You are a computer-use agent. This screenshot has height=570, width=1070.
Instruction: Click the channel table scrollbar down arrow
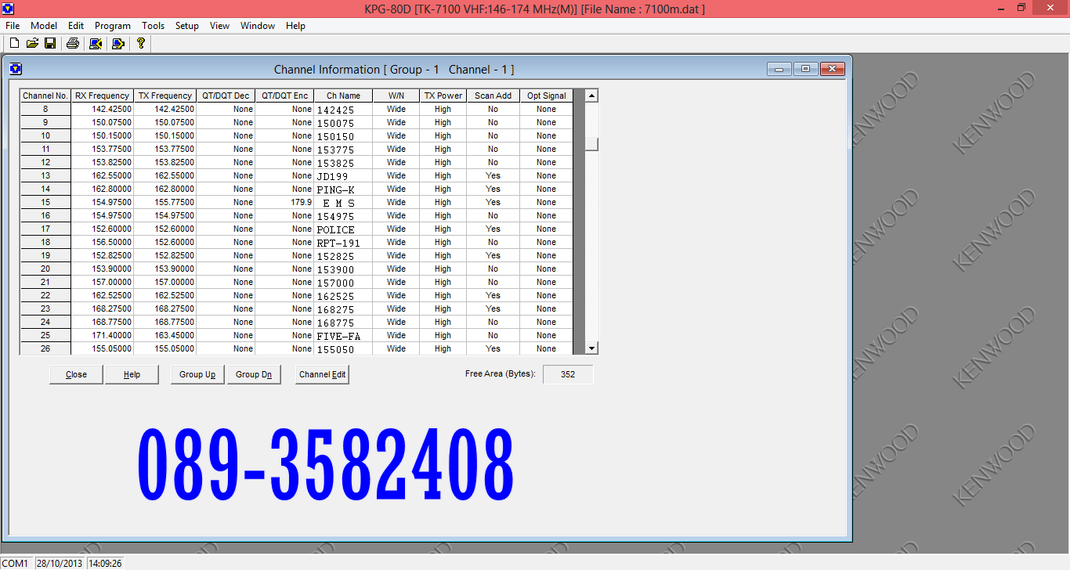point(592,348)
